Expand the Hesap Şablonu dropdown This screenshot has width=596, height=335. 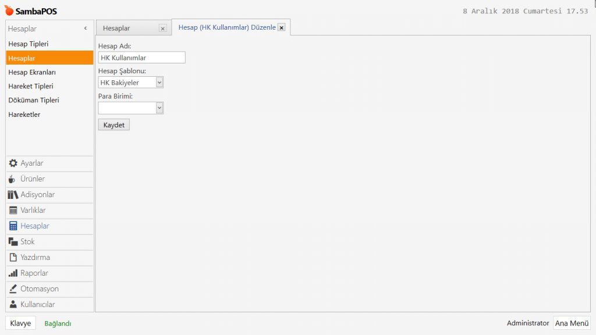159,83
